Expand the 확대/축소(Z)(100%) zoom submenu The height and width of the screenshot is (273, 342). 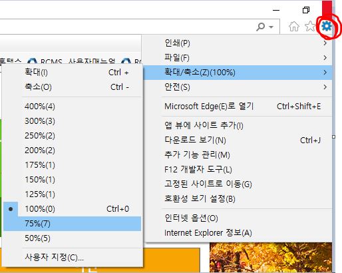[x=238, y=73]
